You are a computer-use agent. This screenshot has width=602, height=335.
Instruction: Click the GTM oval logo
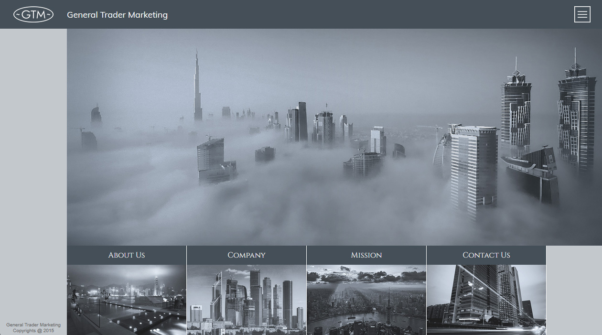click(x=33, y=15)
